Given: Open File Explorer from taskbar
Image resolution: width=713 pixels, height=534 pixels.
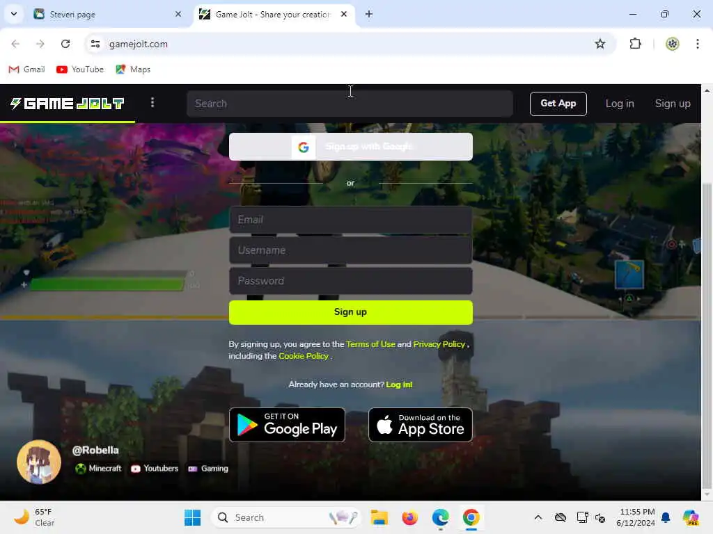Looking at the screenshot, I should click(x=379, y=517).
